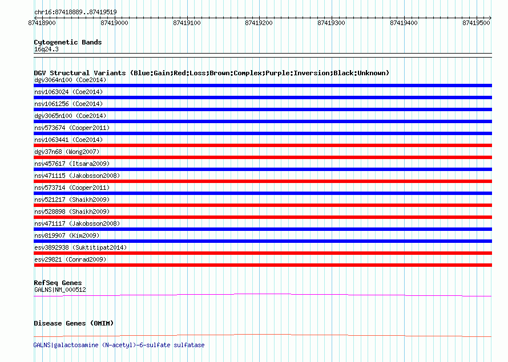Open variant nsv819907 (Kim2009) label
Viewport: 508px width, 362px height.
point(67,235)
